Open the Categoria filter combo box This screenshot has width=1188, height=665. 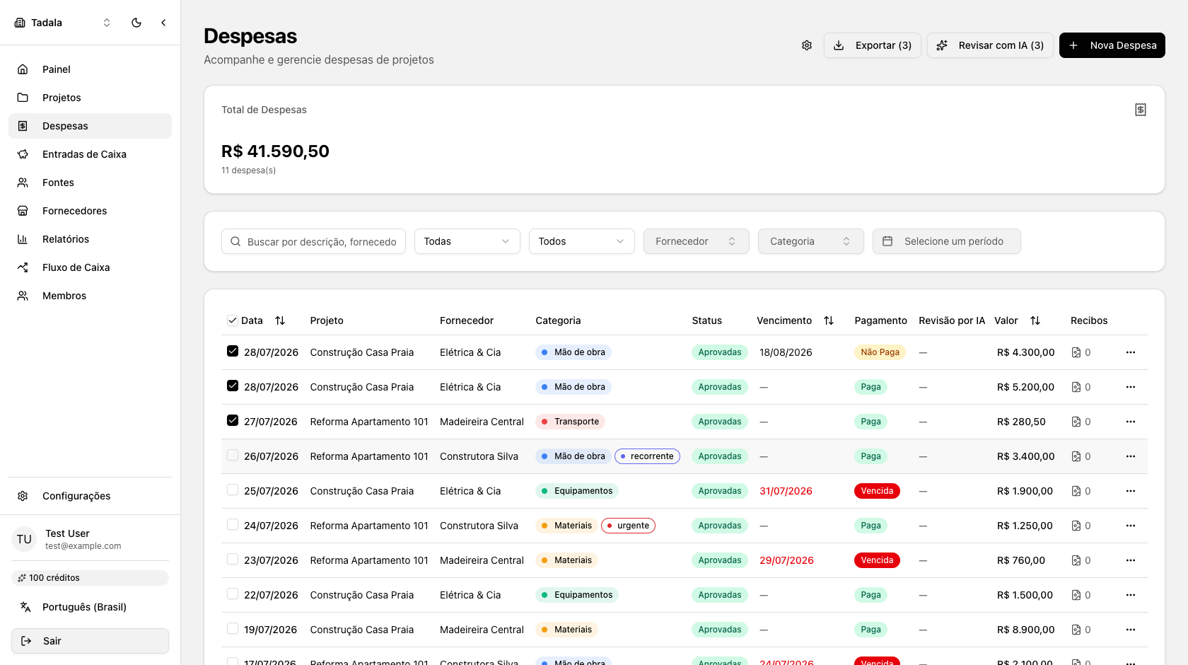point(811,241)
